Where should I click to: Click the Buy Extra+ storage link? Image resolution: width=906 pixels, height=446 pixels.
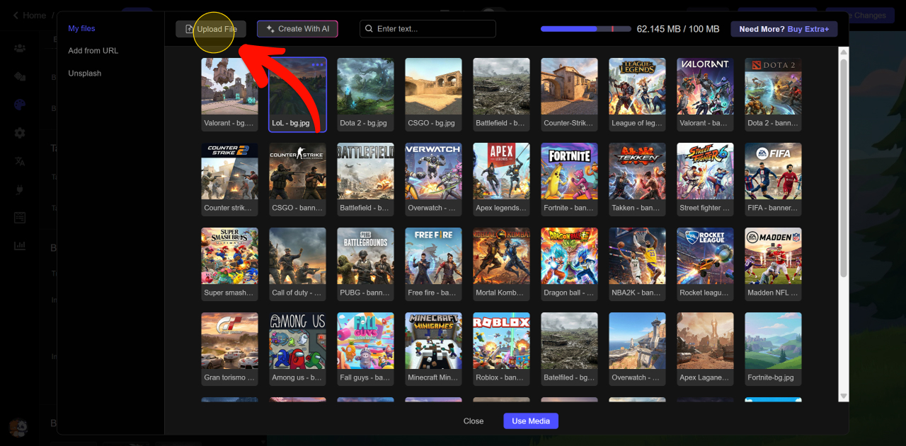pos(808,29)
